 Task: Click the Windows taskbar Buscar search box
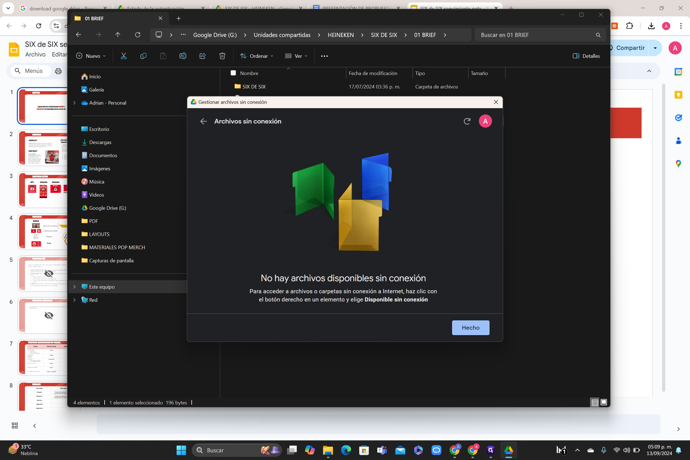(x=237, y=450)
